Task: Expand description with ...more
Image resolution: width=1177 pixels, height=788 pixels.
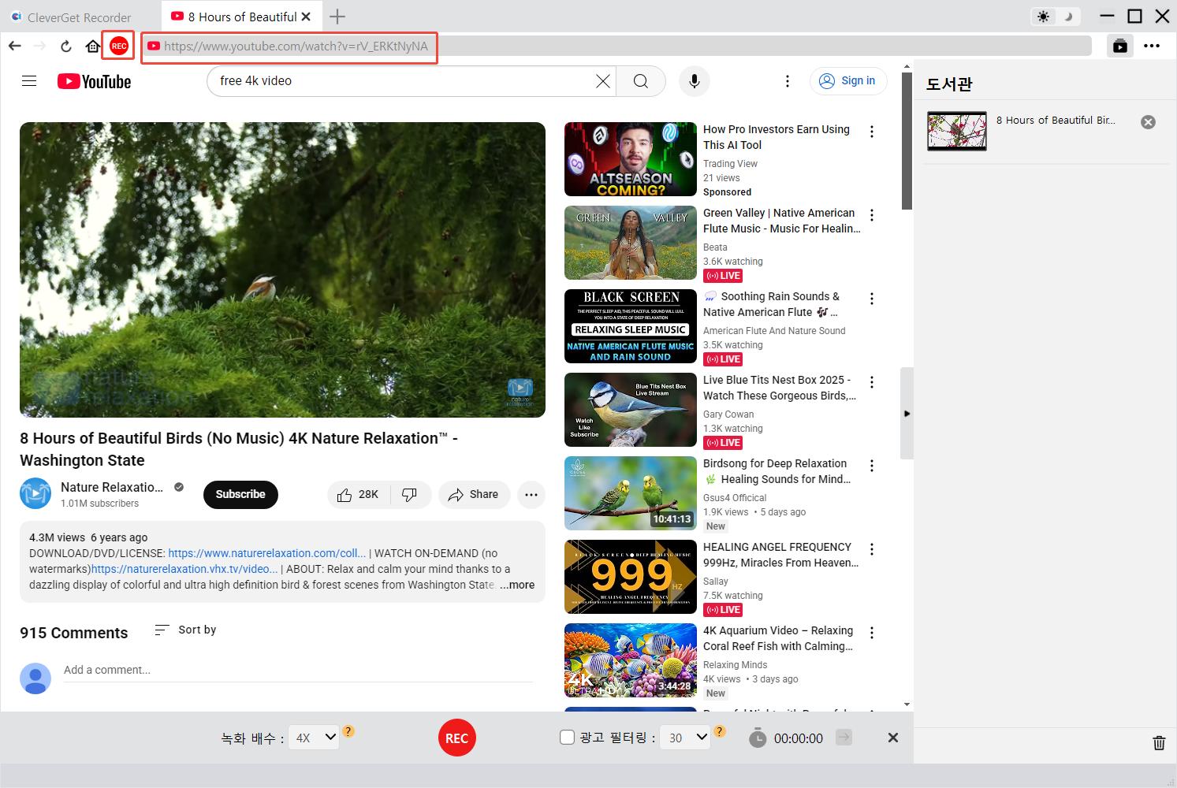Action: 517,585
